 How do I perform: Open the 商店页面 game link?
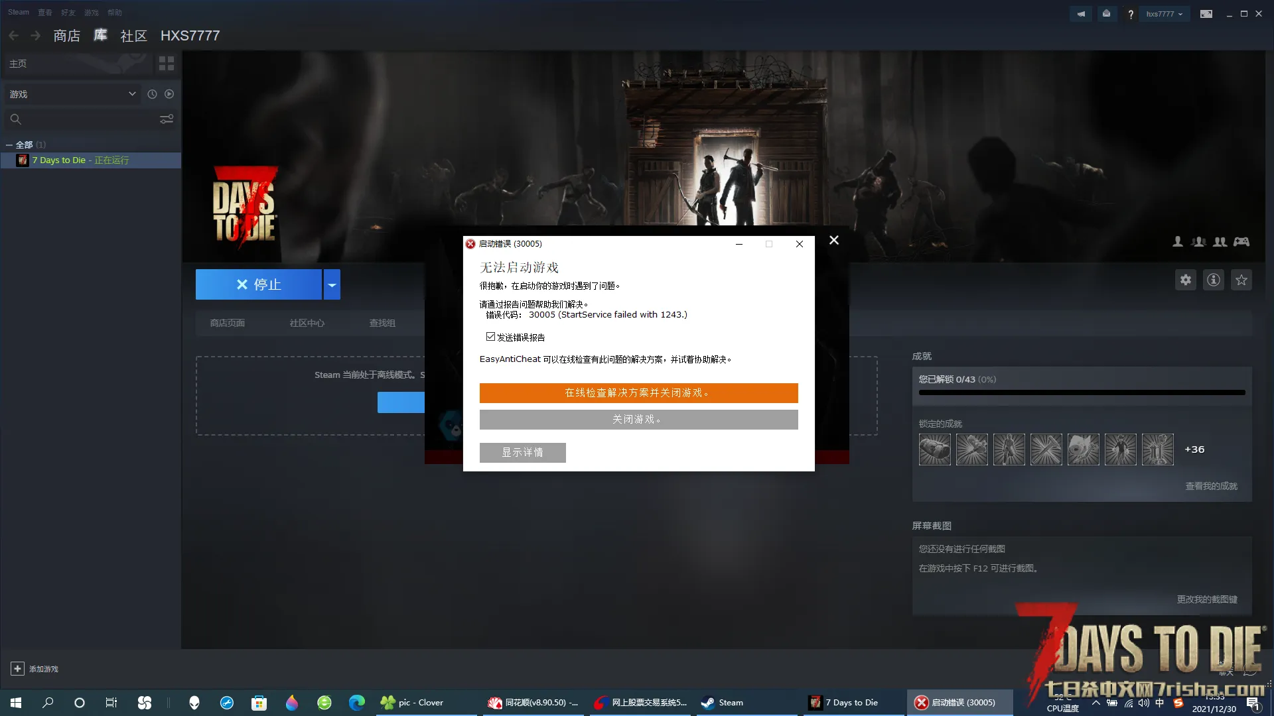point(228,323)
